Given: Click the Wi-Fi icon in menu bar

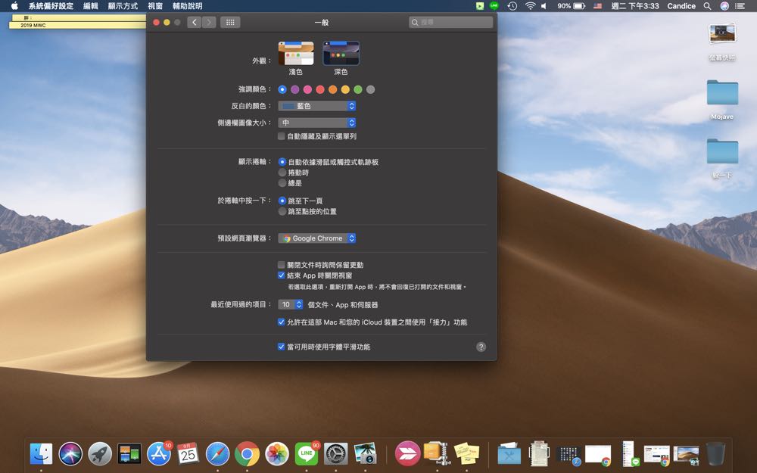Looking at the screenshot, I should pos(530,6).
